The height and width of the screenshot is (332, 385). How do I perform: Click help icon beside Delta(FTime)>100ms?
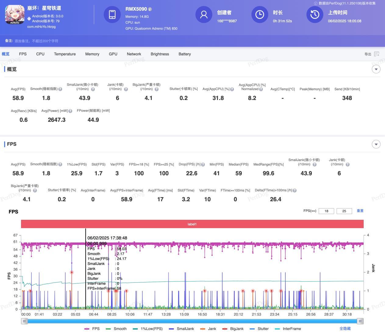point(294,190)
